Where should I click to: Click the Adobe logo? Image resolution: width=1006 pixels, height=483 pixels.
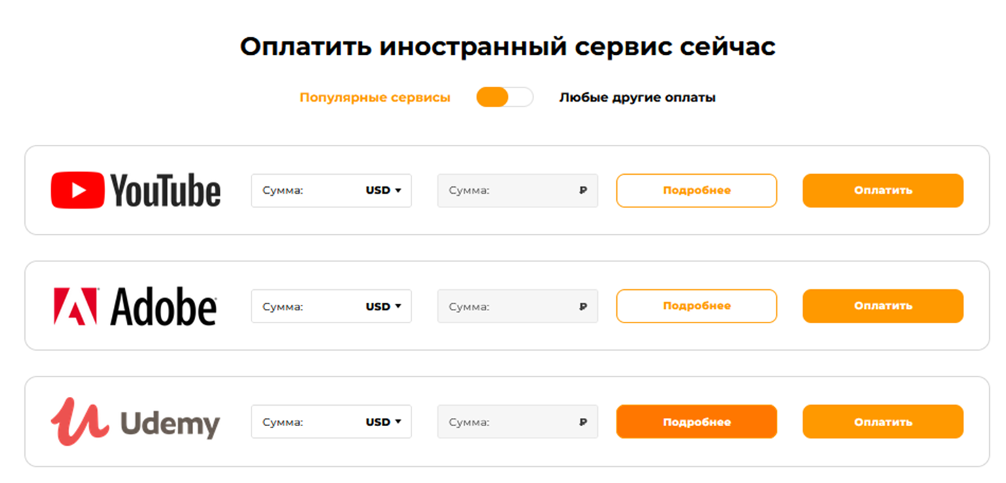pos(136,306)
